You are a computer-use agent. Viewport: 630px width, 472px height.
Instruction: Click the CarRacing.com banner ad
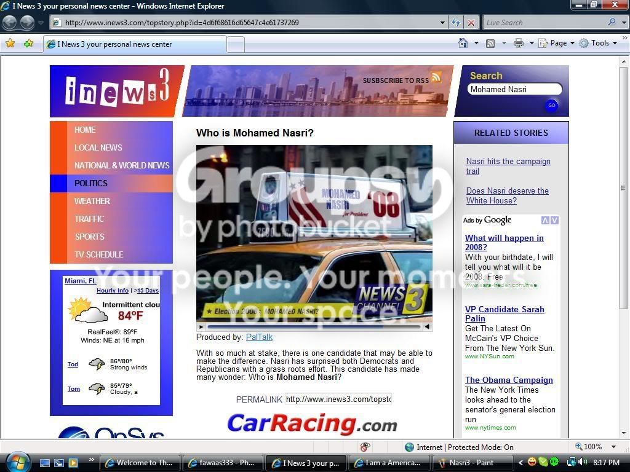(x=312, y=424)
